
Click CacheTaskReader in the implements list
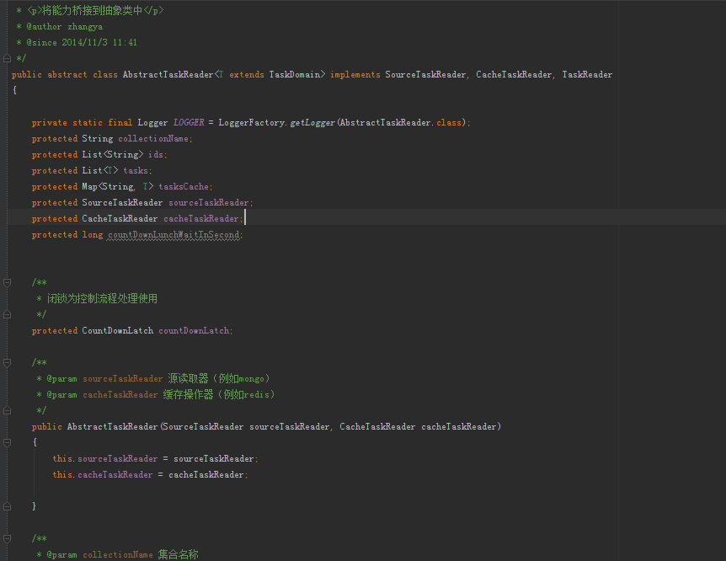click(x=514, y=75)
